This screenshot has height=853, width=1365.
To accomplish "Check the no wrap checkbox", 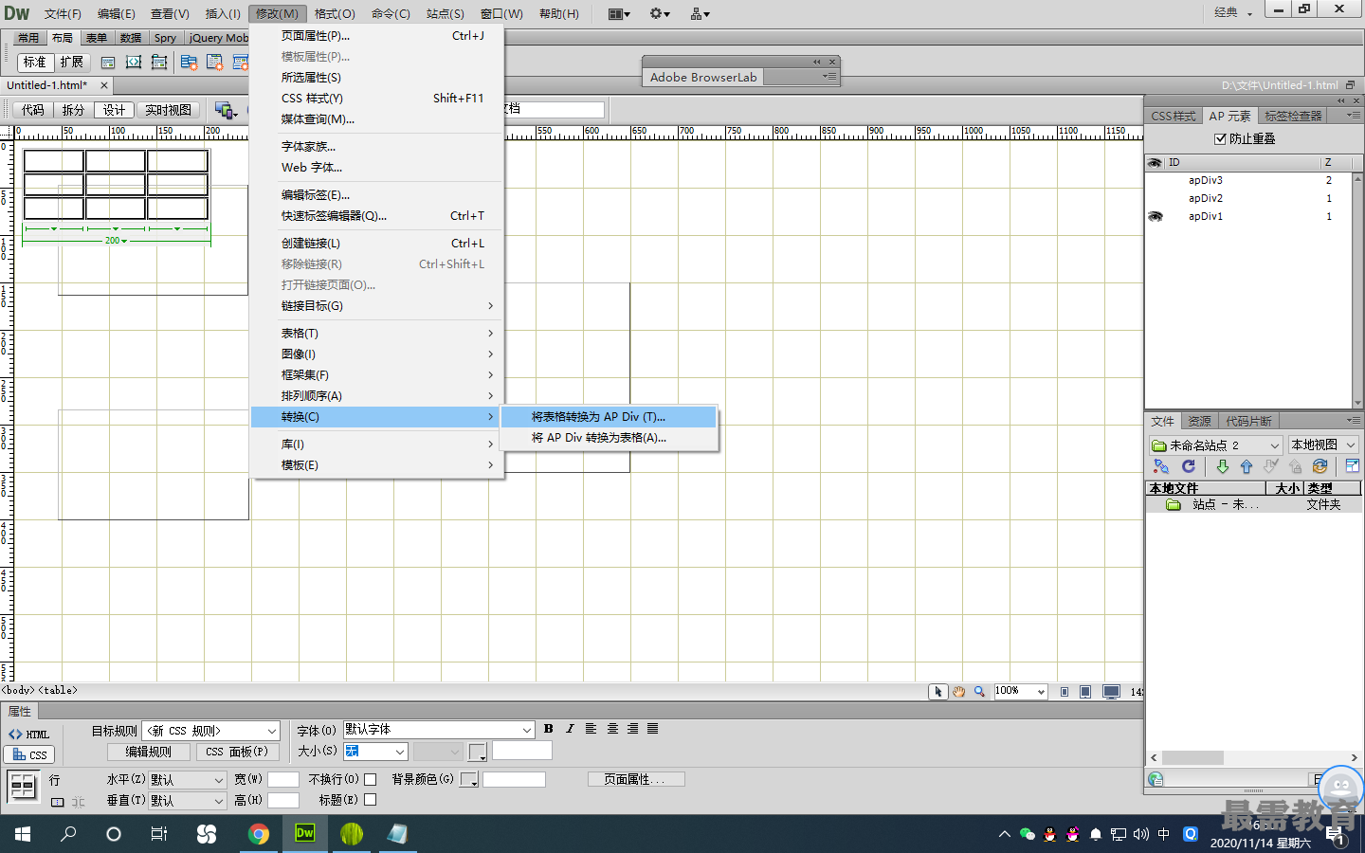I will click(371, 779).
